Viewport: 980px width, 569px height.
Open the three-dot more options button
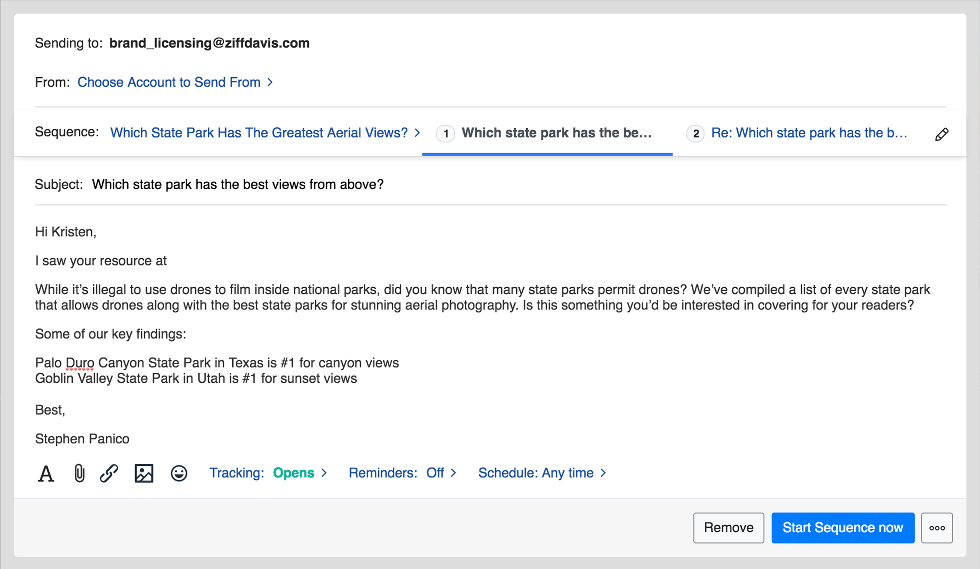click(x=937, y=528)
